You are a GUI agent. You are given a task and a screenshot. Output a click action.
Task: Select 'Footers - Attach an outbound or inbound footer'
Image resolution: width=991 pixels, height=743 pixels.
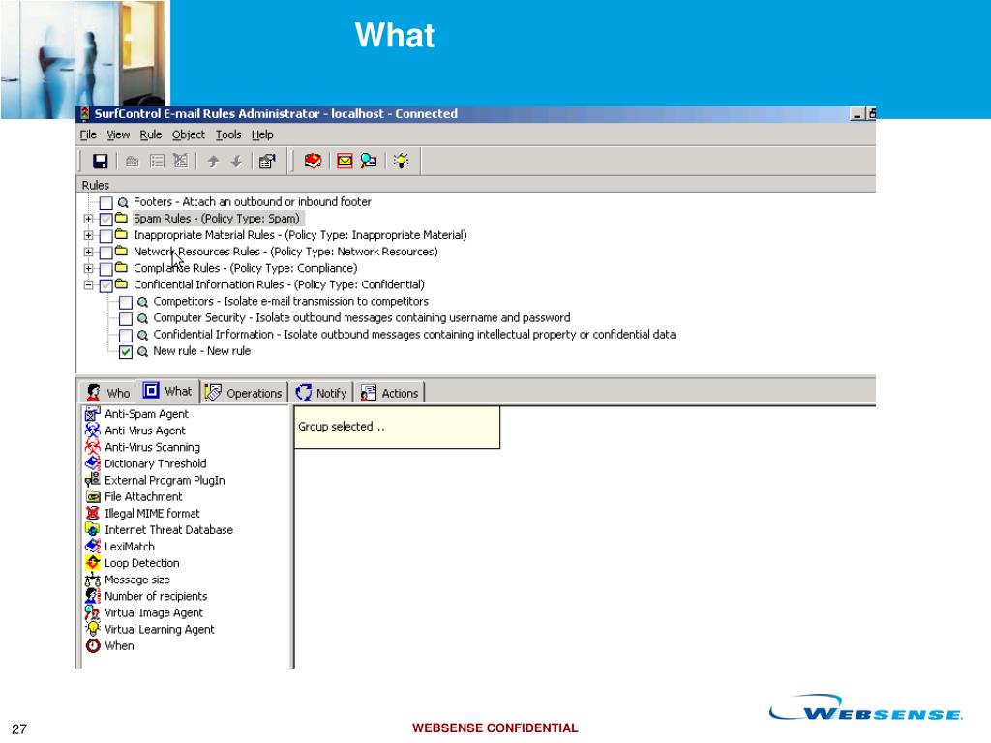coord(253,201)
